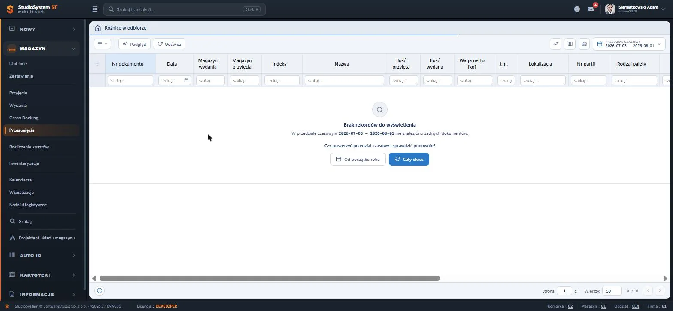Click the StudioSystem logo icon
The image size is (673, 311).
pos(10,9)
